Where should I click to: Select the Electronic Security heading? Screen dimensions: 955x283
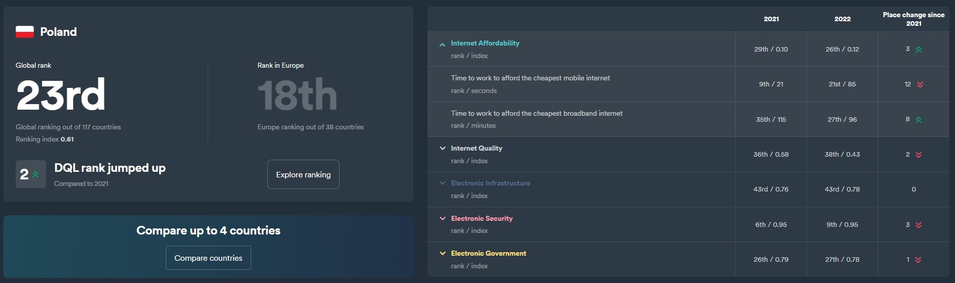[x=482, y=218]
